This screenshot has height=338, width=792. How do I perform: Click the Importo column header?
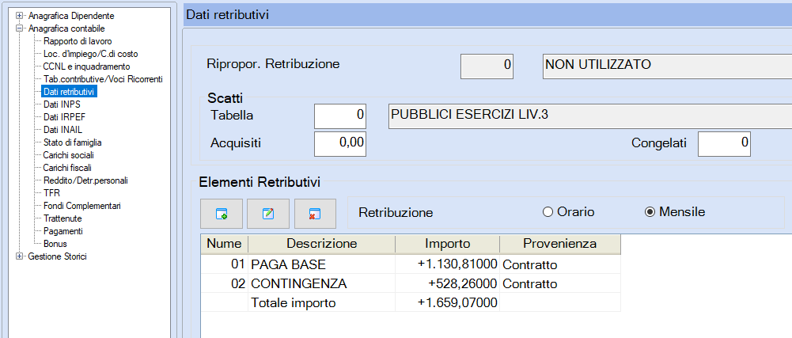pyautogui.click(x=448, y=244)
